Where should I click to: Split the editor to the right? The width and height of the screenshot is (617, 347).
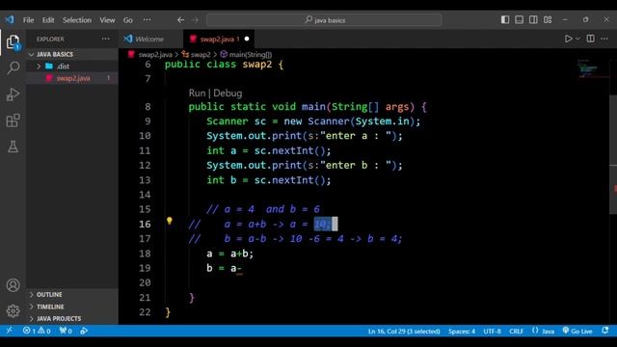591,39
